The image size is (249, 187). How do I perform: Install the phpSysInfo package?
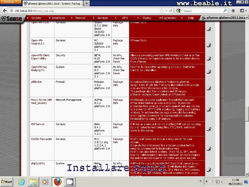click(209, 170)
